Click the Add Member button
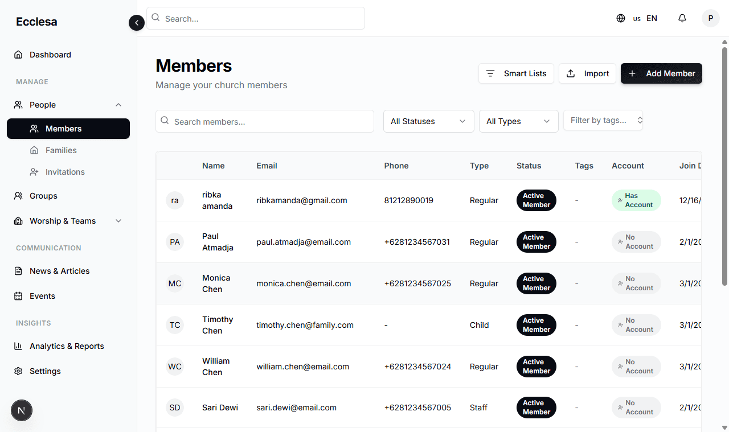Screen dimensions: 729x432 (x=661, y=73)
